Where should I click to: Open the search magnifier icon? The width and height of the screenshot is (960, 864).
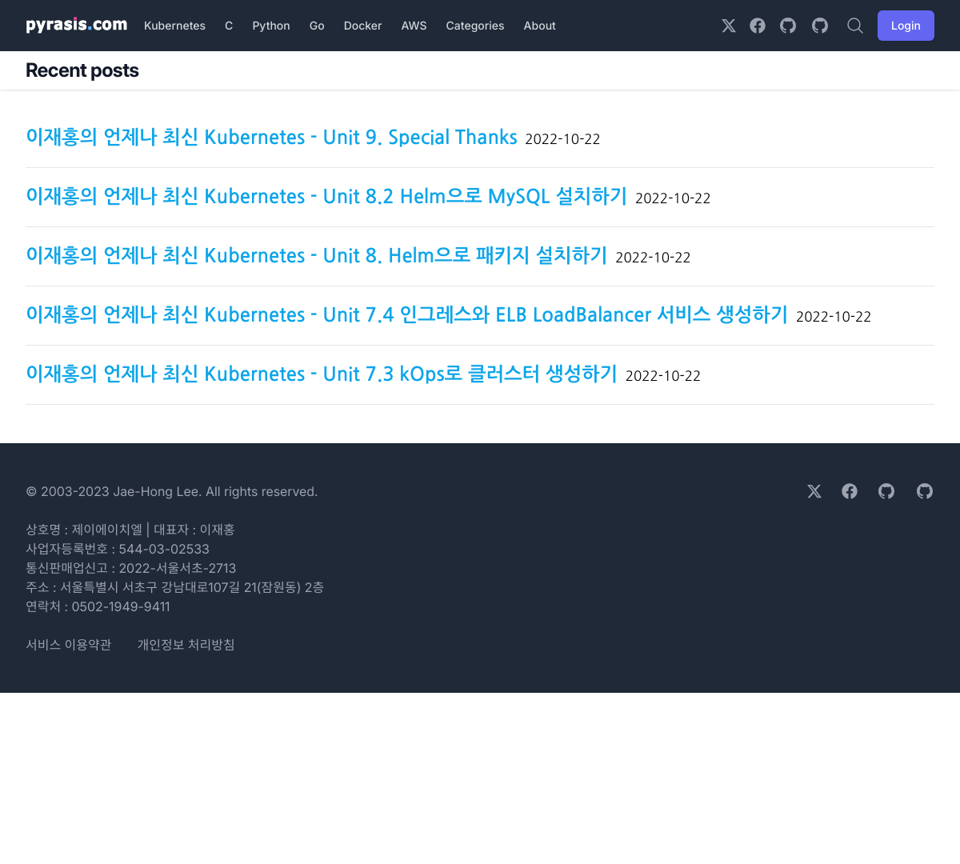pos(855,26)
